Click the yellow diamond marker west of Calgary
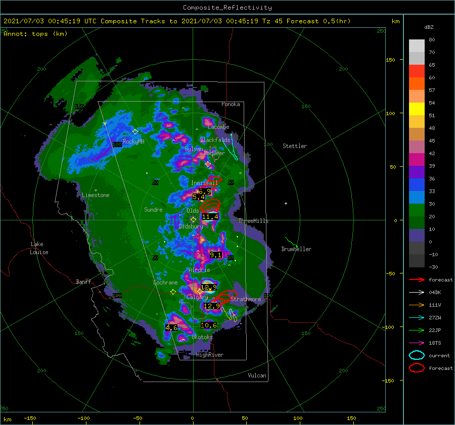This screenshot has width=455, height=425. click(x=173, y=292)
